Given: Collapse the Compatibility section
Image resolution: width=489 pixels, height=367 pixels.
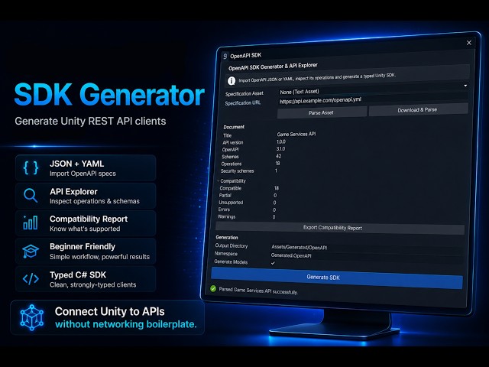Looking at the screenshot, I should pos(219,180).
